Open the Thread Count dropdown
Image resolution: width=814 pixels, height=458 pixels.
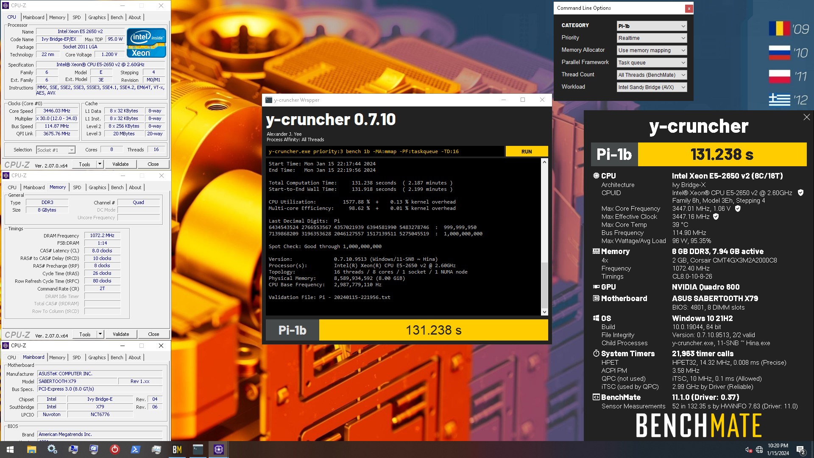(652, 75)
